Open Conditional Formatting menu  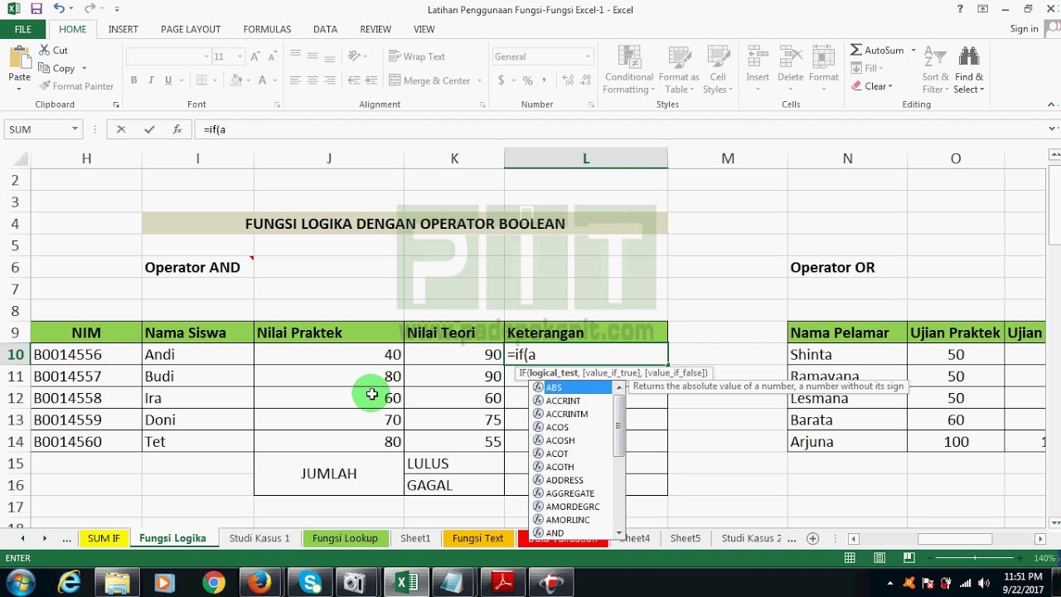[x=628, y=70]
